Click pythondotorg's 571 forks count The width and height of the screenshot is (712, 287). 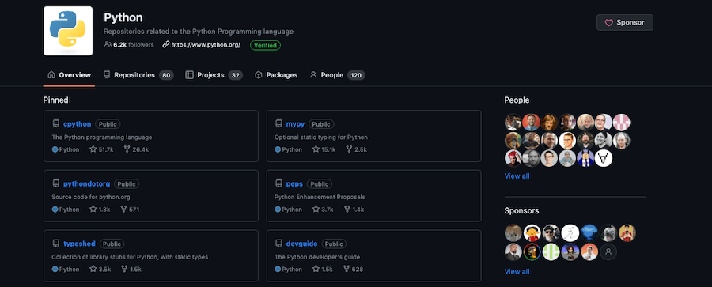130,209
